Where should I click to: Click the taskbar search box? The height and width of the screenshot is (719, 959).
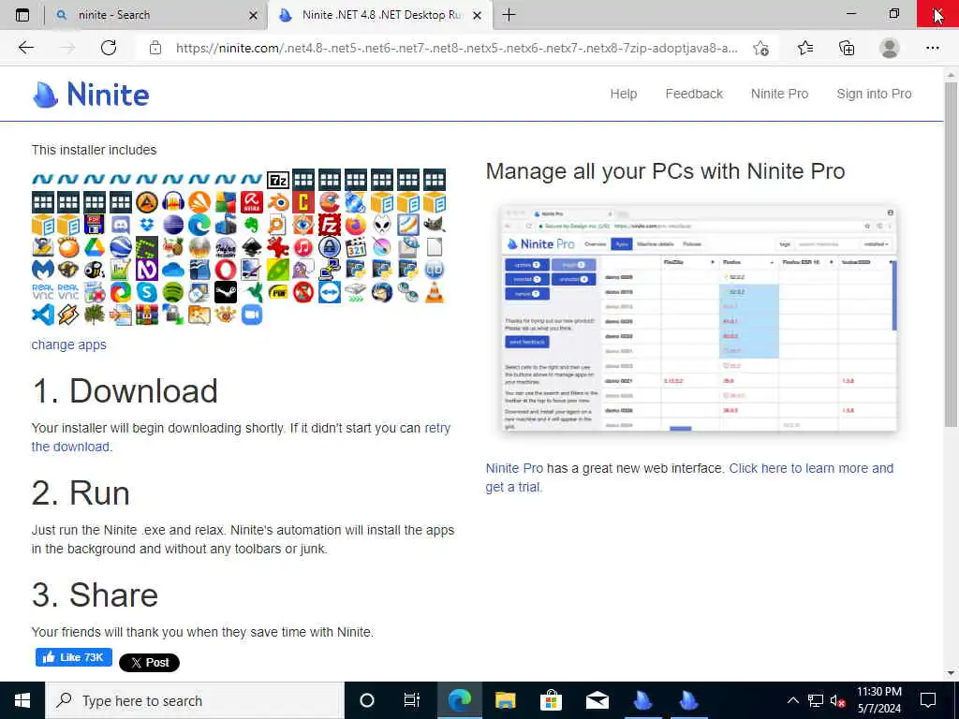pyautogui.click(x=195, y=700)
